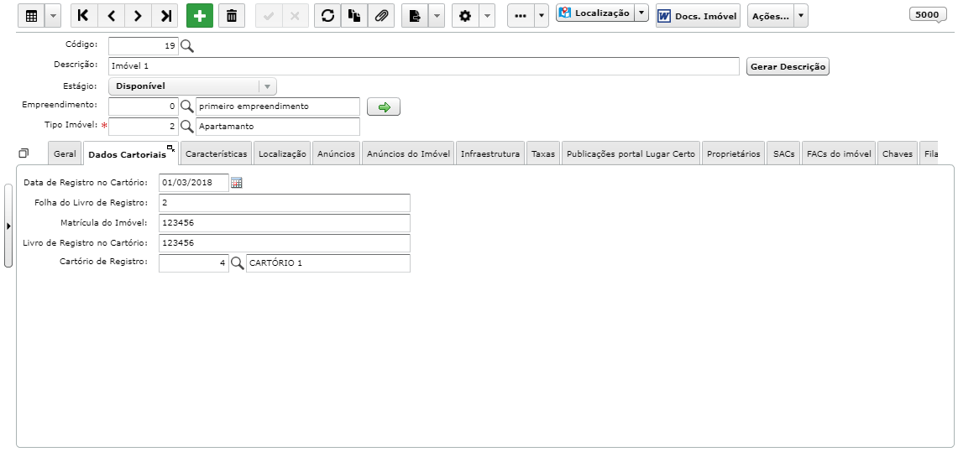
Task: Expand the Ações dropdown arrow
Action: pyautogui.click(x=801, y=16)
